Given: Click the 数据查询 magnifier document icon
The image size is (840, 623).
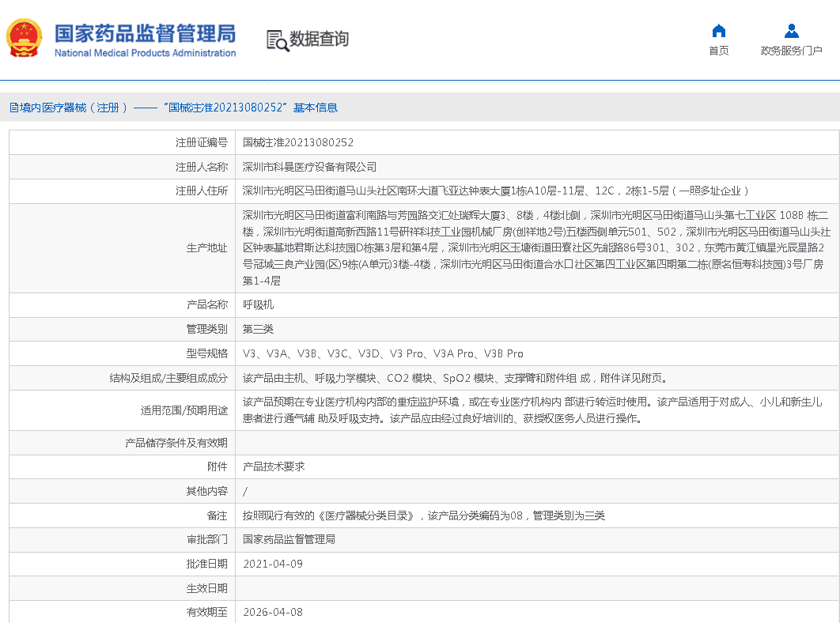Looking at the screenshot, I should [277, 40].
